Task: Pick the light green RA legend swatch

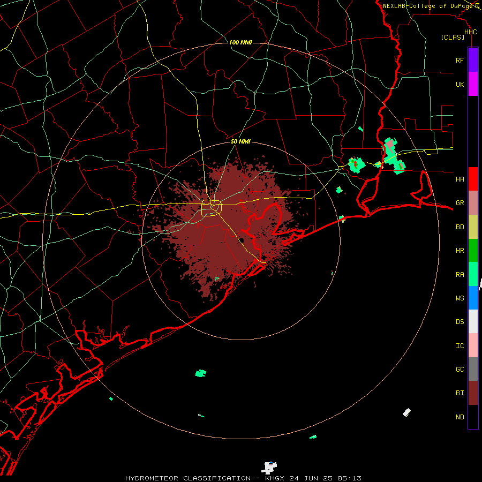Action: (x=473, y=274)
